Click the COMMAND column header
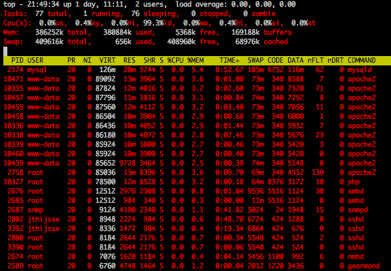 coord(362,60)
